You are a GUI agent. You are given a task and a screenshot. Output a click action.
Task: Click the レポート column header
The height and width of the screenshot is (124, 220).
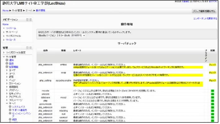pos(77,50)
